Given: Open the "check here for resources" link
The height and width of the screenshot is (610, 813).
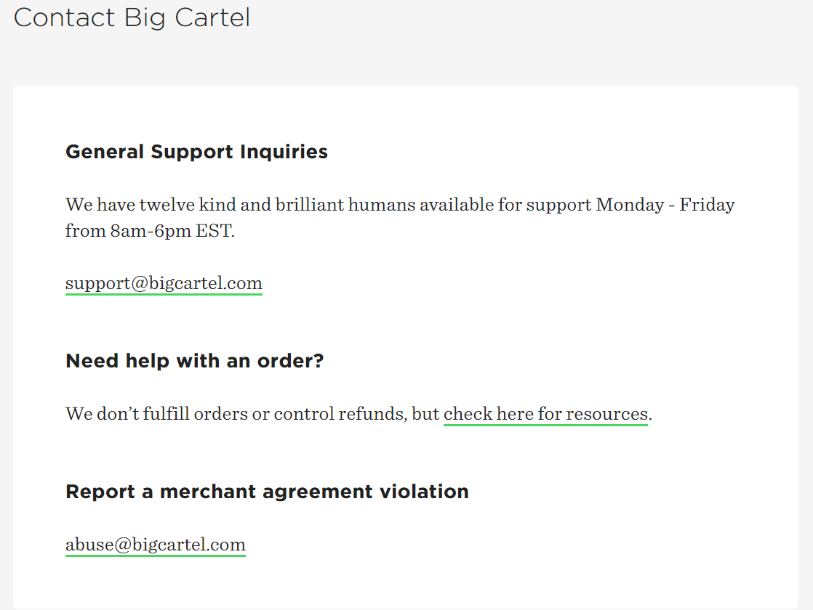Looking at the screenshot, I should click(545, 414).
